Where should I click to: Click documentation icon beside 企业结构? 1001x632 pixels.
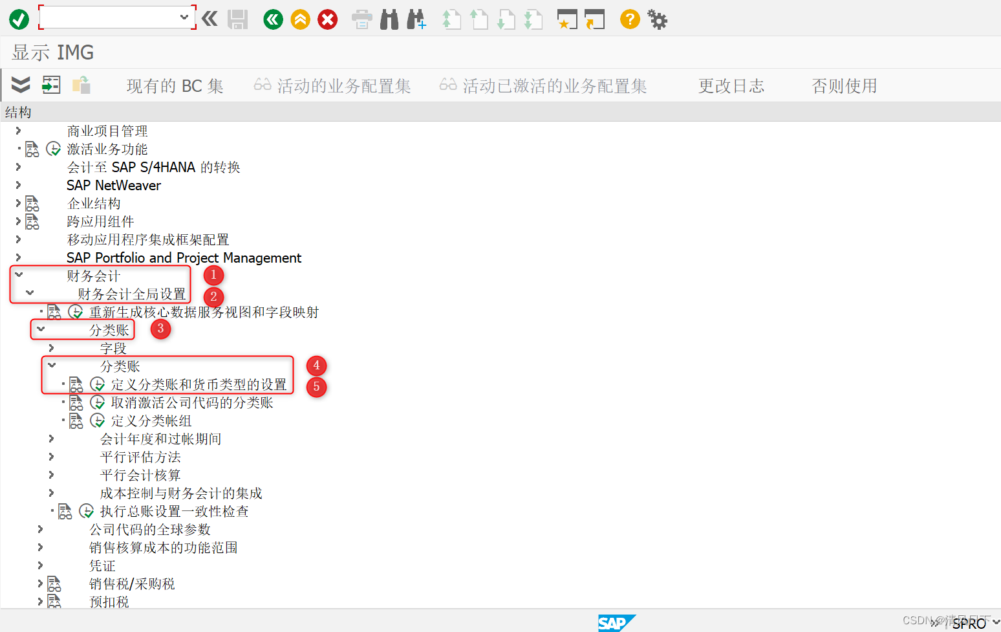[x=32, y=204]
